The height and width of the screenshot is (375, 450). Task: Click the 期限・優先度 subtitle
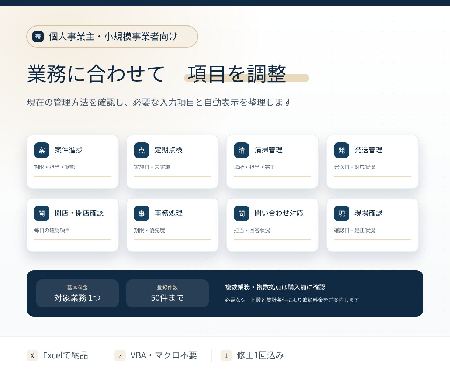coord(149,230)
